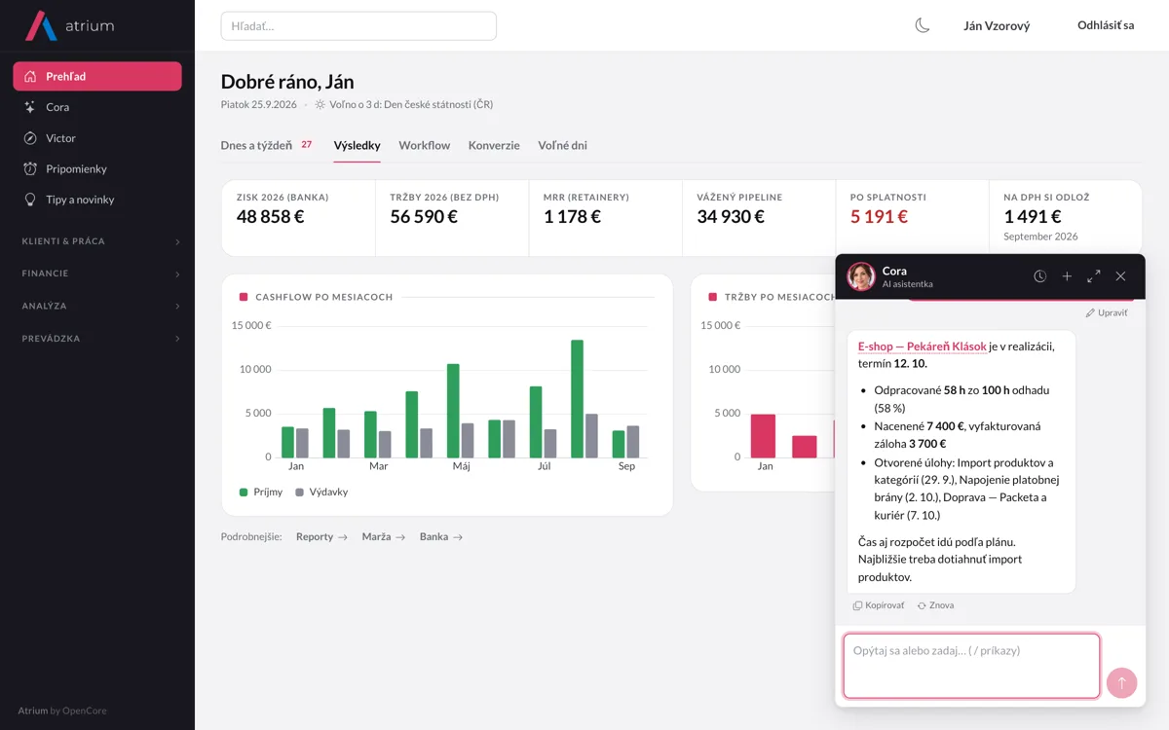Follow the Banka detail link
The height and width of the screenshot is (730, 1169).
click(441, 536)
